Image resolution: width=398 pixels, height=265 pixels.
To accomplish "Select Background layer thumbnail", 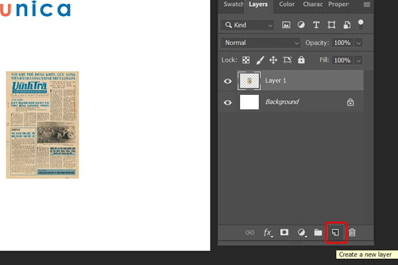I will click(x=249, y=102).
